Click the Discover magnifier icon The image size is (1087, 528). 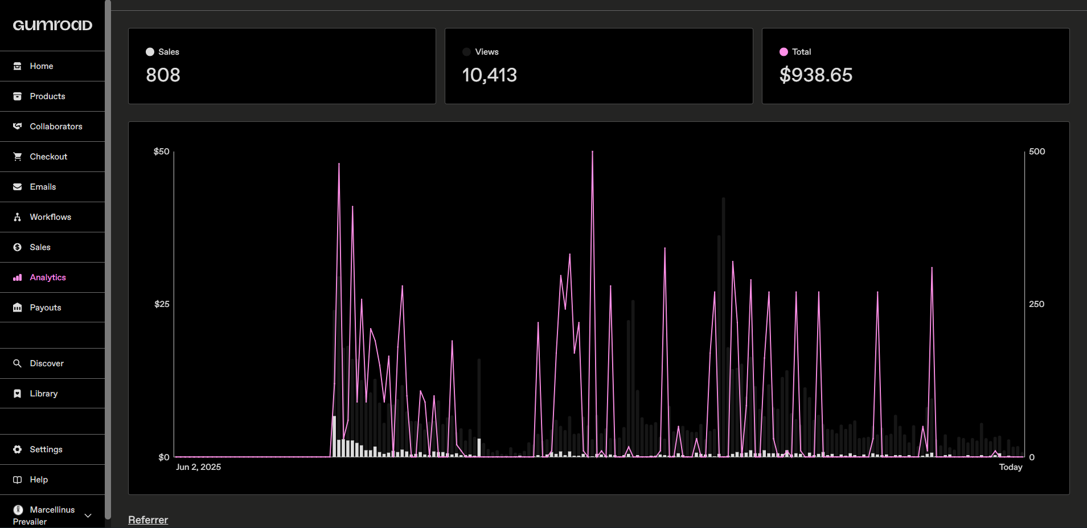click(18, 363)
